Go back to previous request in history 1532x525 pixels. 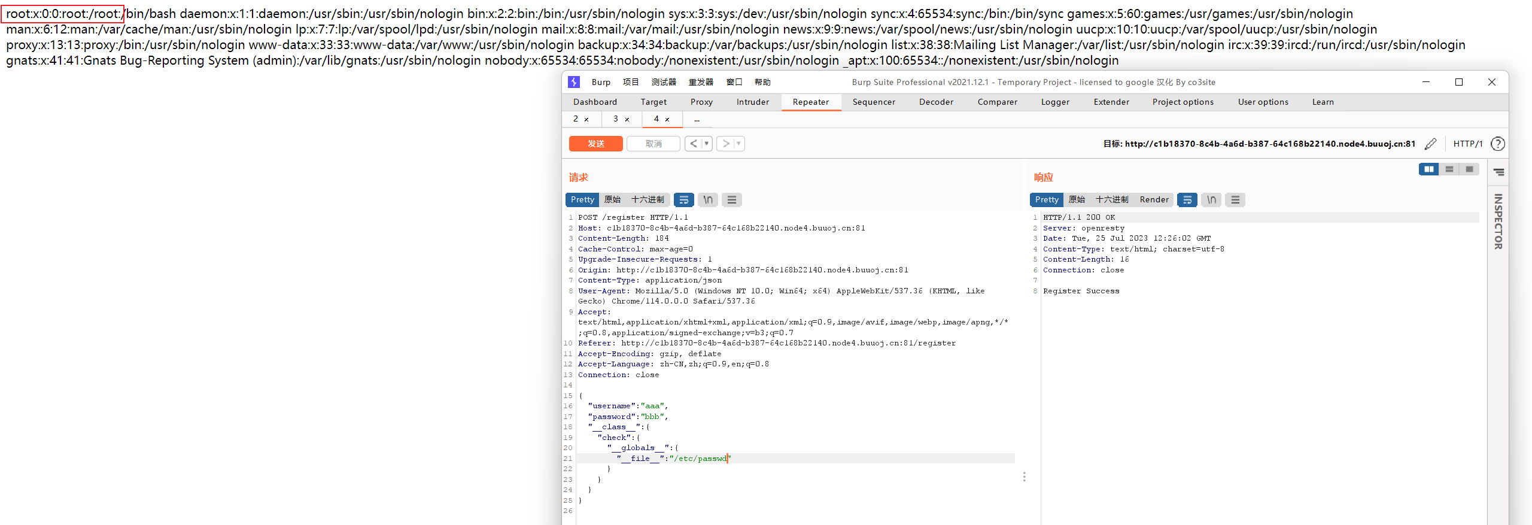click(x=693, y=144)
